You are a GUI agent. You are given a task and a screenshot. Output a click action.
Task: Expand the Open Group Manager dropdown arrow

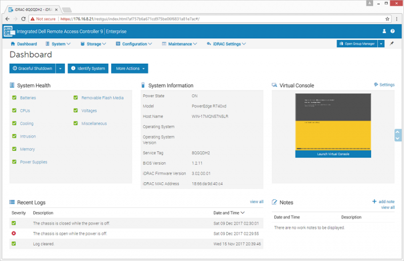(x=381, y=44)
